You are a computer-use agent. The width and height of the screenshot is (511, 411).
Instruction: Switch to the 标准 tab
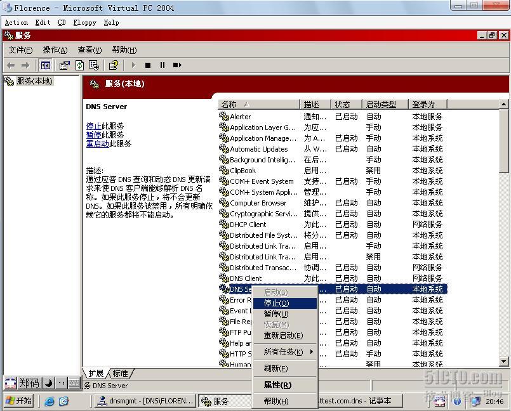click(x=120, y=373)
